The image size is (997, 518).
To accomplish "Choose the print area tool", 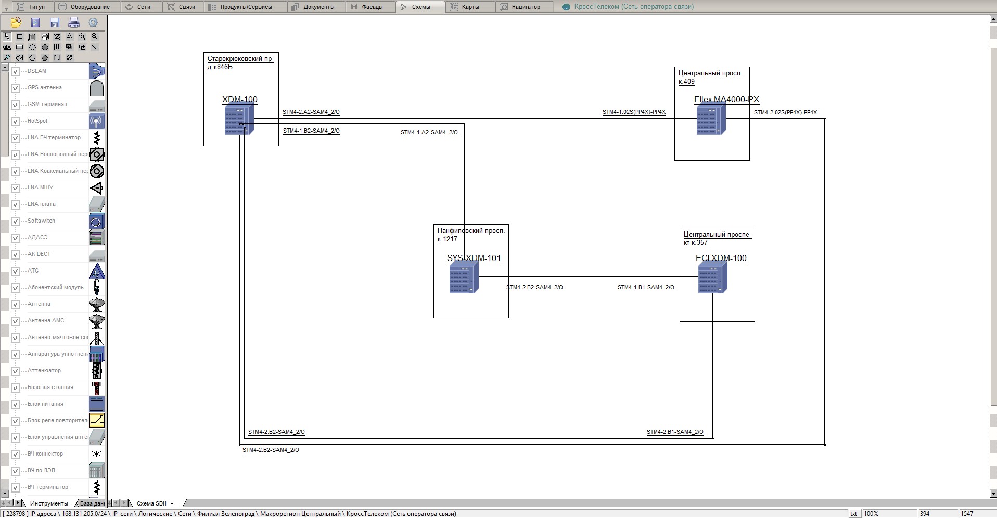I will (45, 37).
